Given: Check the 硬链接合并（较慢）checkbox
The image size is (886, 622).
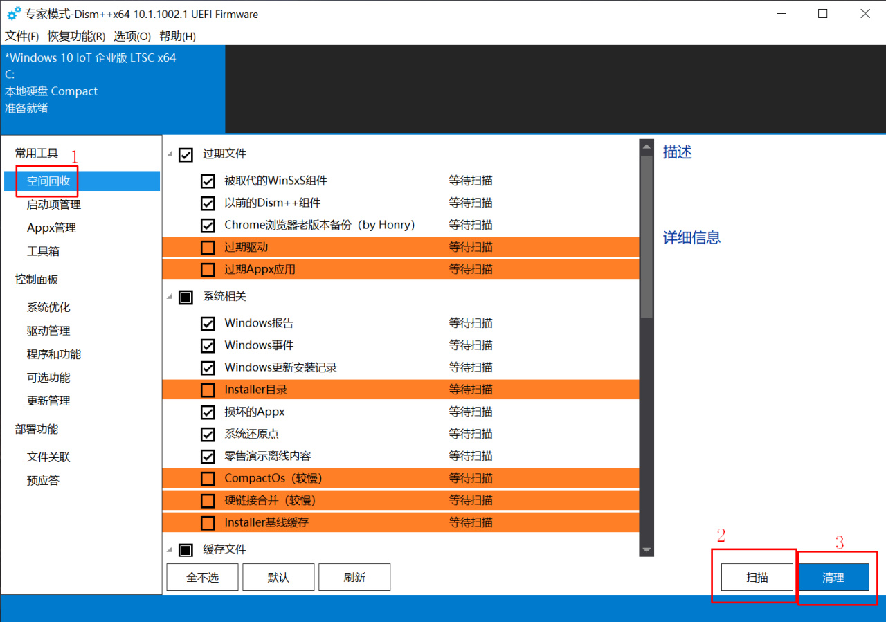Looking at the screenshot, I should click(x=208, y=501).
